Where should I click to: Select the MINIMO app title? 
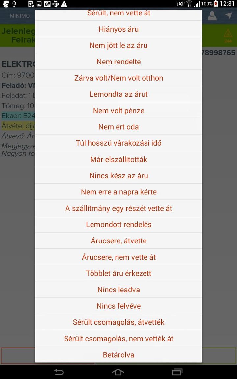(x=20, y=15)
